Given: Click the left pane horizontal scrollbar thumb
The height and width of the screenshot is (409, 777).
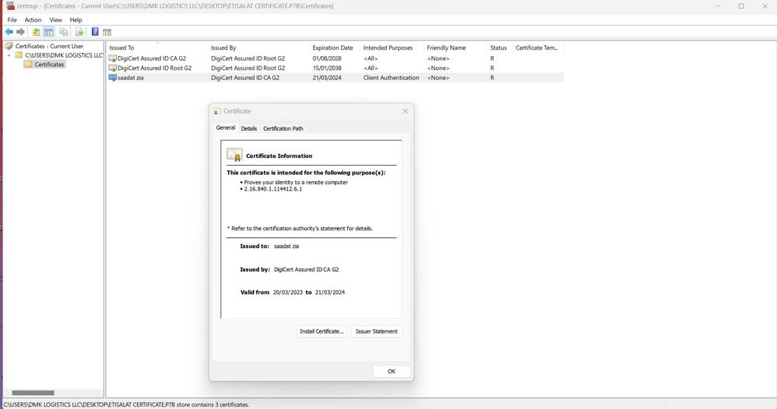Looking at the screenshot, I should tap(33, 393).
